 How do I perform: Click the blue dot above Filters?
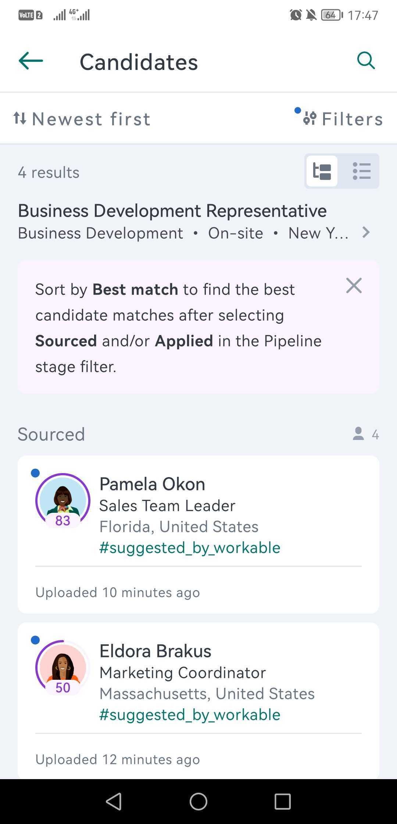297,110
